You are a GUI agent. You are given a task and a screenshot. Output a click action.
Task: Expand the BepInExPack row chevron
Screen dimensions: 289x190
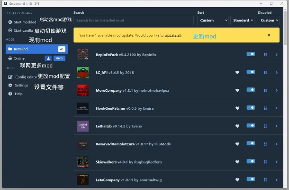point(277,55)
